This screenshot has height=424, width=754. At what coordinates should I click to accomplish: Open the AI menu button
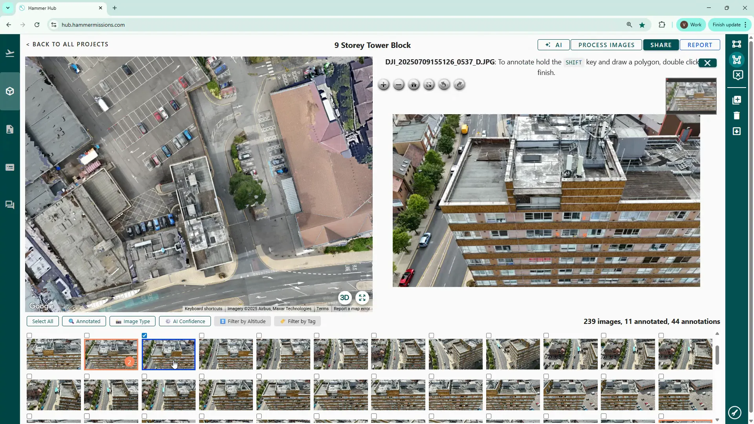[553, 45]
